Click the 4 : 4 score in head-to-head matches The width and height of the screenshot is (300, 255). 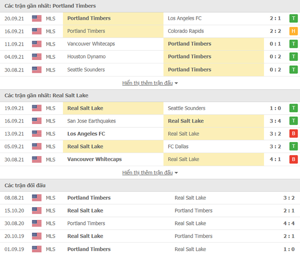click(289, 223)
